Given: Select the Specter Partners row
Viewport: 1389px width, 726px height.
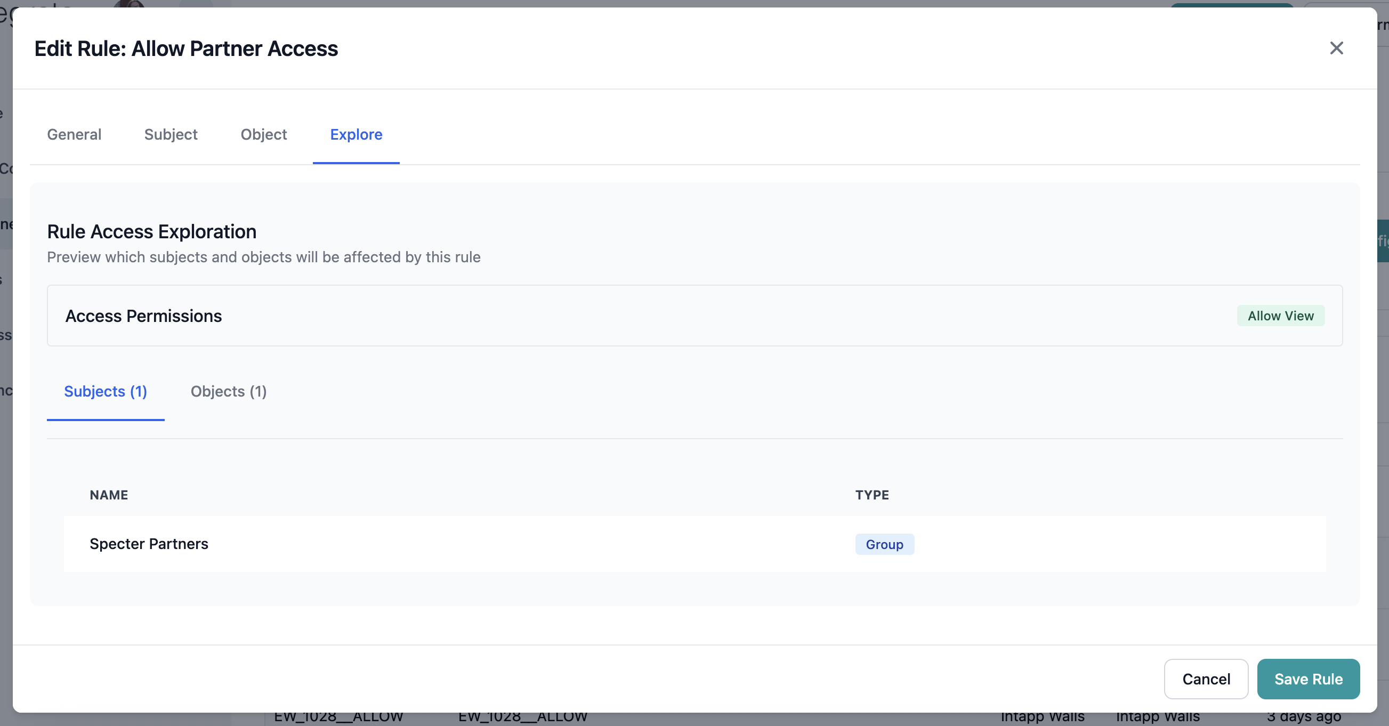Looking at the screenshot, I should (x=149, y=544).
